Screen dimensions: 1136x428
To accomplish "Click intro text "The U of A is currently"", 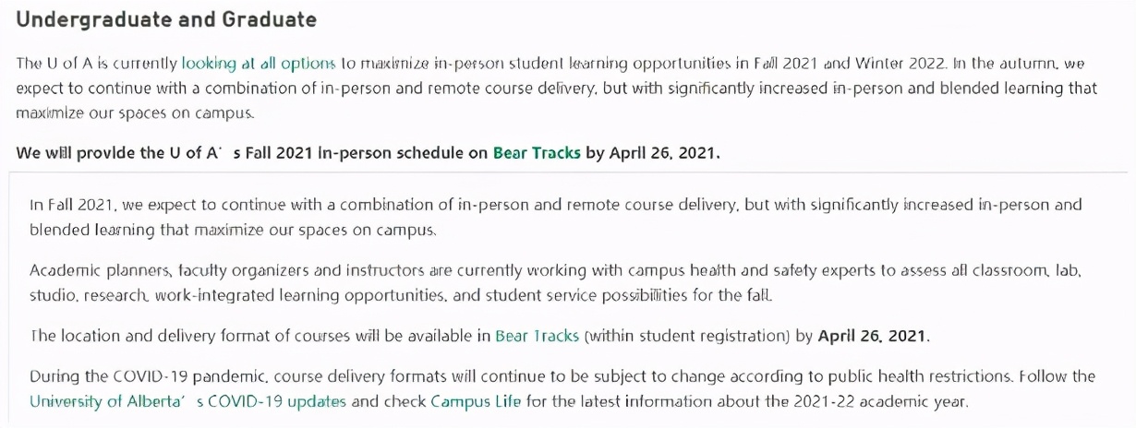I will [x=96, y=64].
